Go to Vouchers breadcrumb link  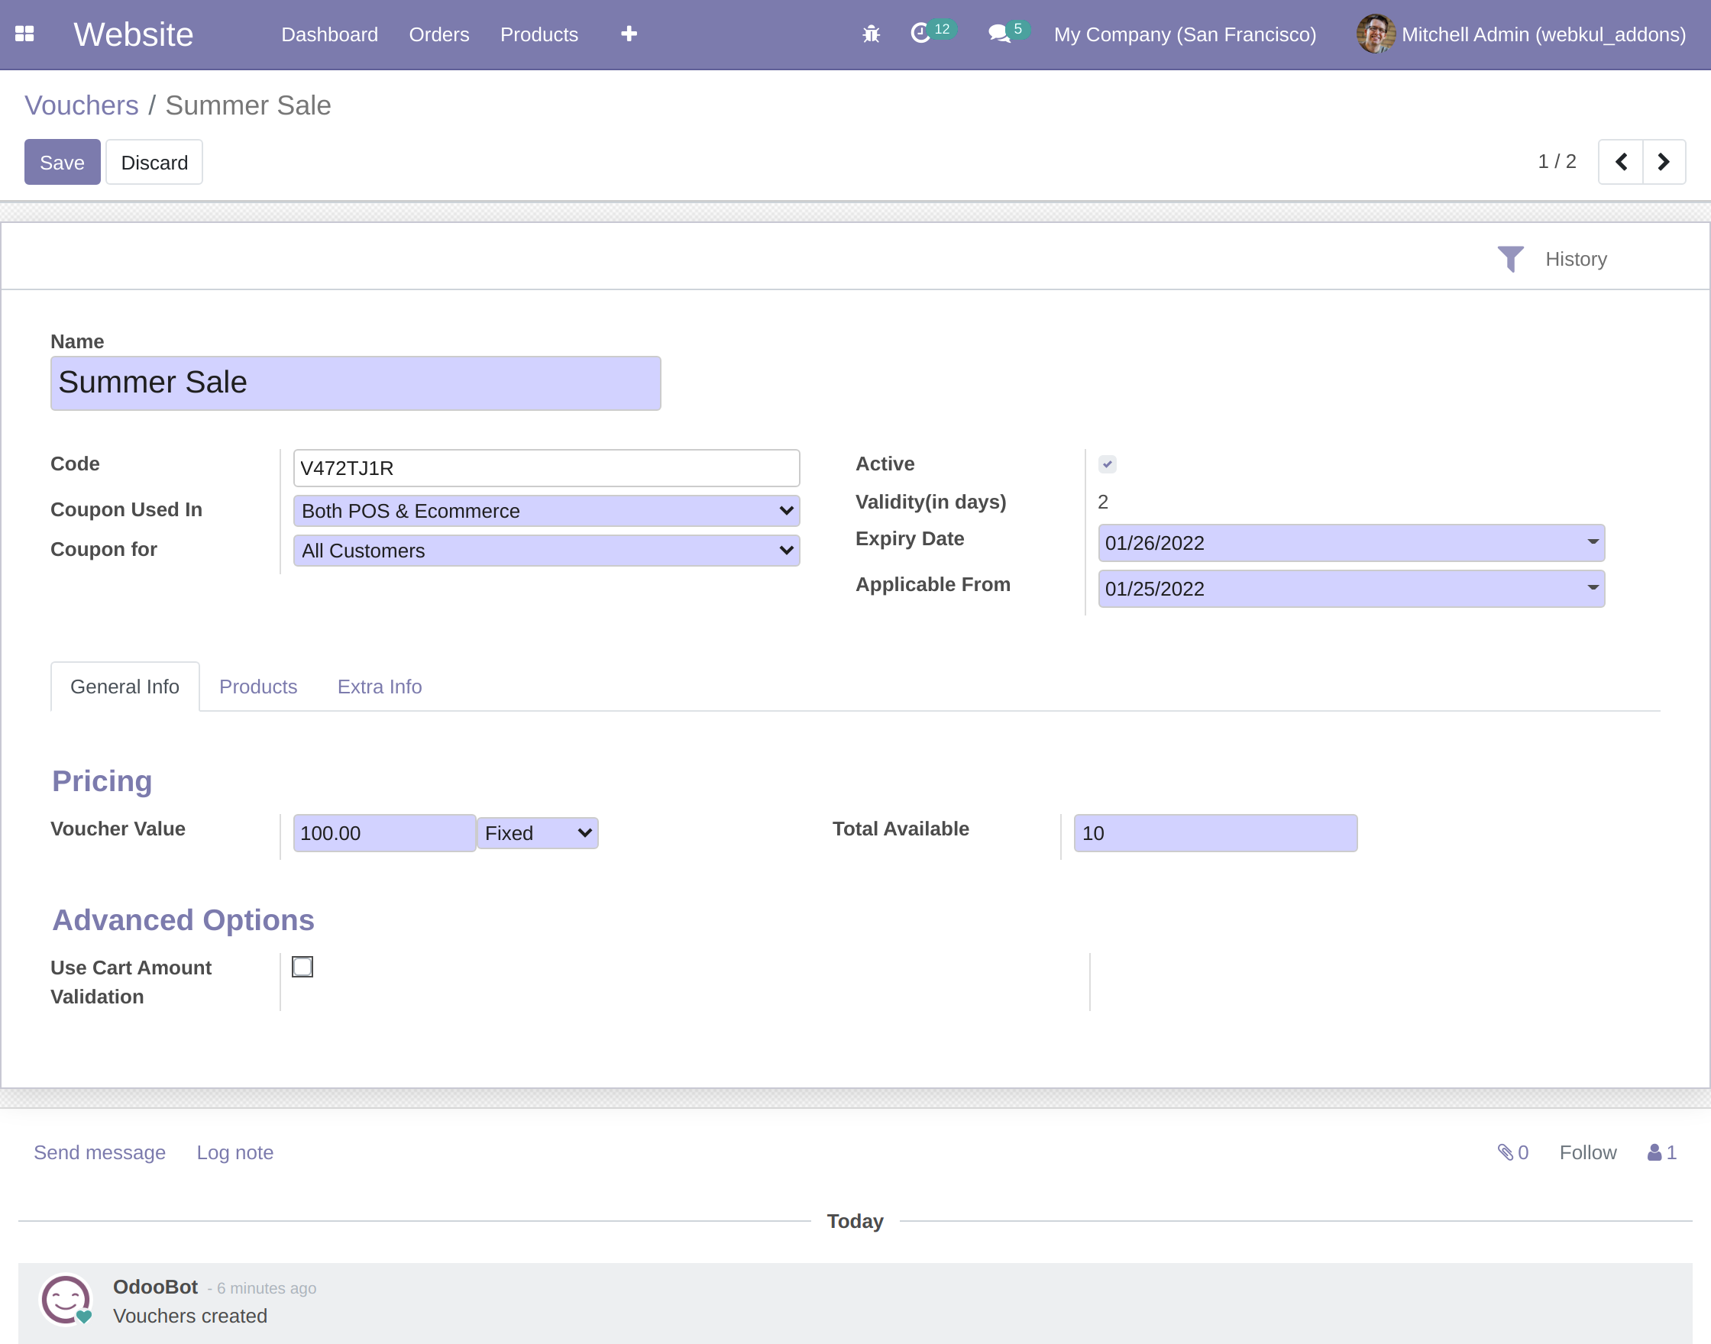[81, 105]
